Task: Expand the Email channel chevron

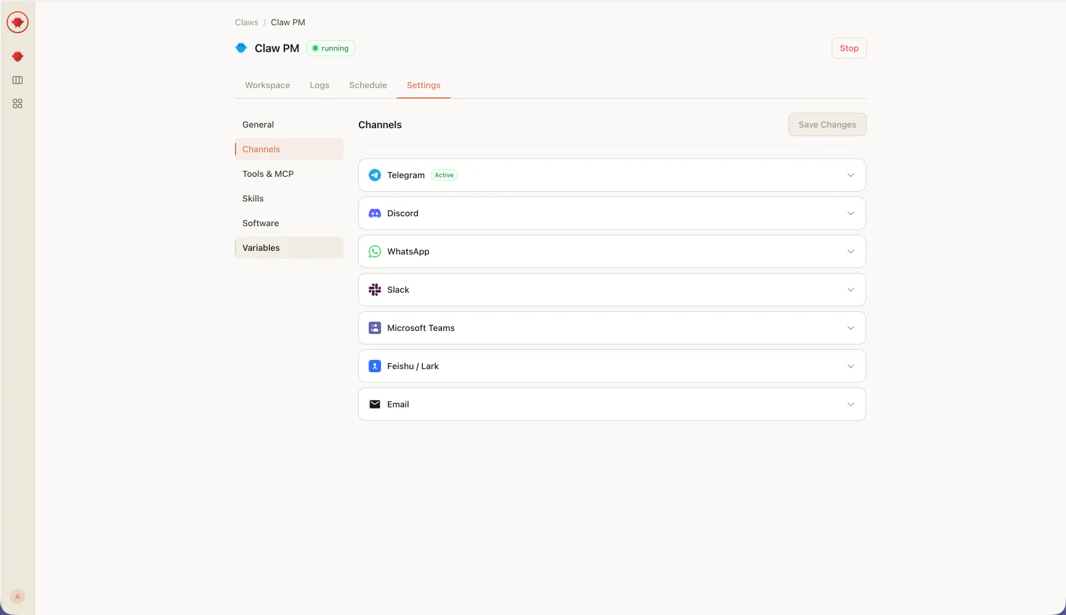Action: pyautogui.click(x=851, y=404)
